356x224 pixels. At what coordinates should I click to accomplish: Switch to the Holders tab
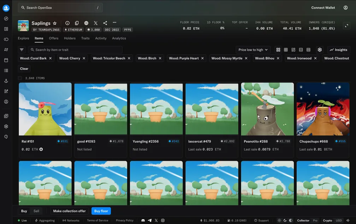point(70,38)
